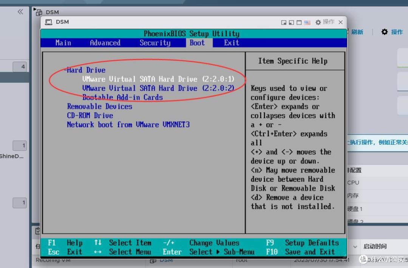Select VMware Virtual SATA Hard Drive (2:2.0:1)
408x268 pixels.
tap(158, 79)
